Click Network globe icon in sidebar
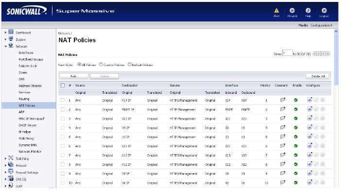 tap(11, 46)
